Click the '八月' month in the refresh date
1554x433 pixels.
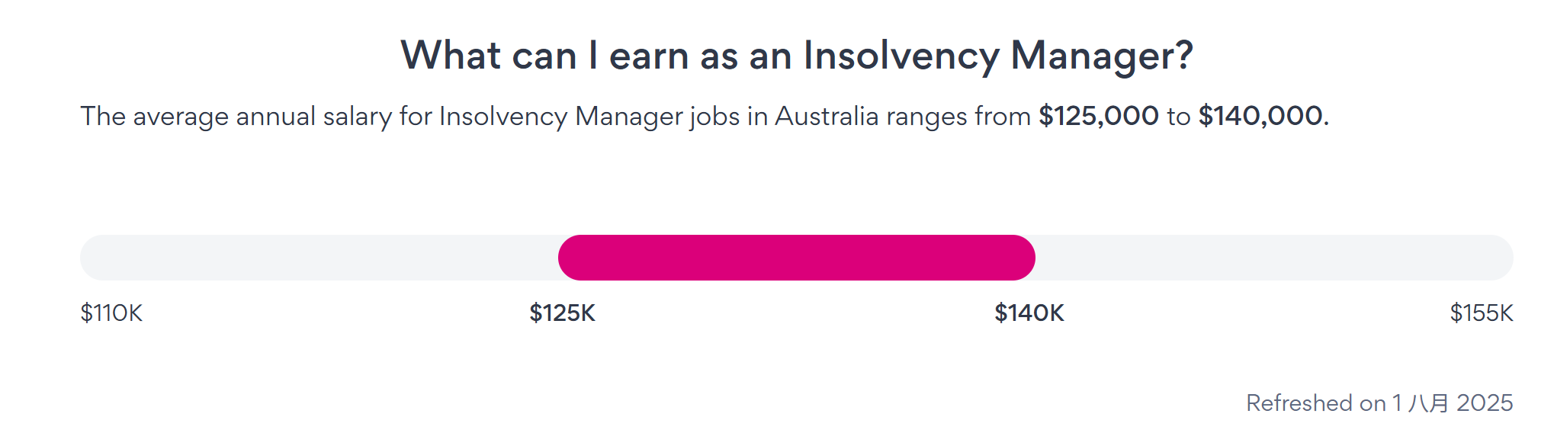[x=1428, y=403]
